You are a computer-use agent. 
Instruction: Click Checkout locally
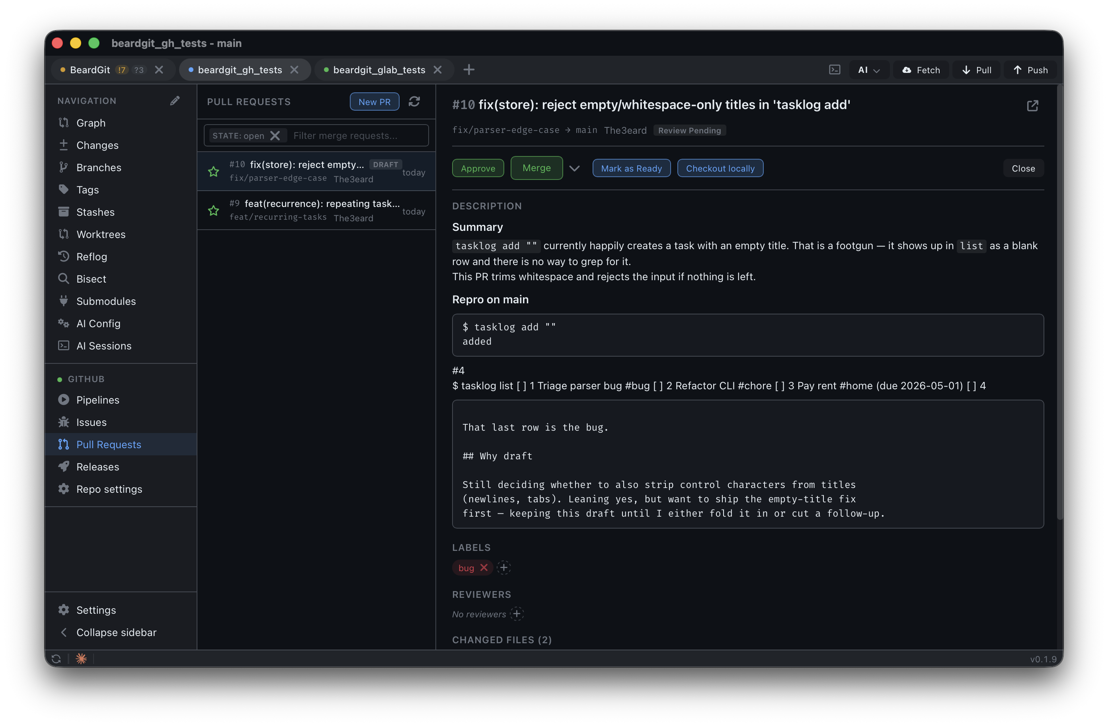tap(720, 169)
